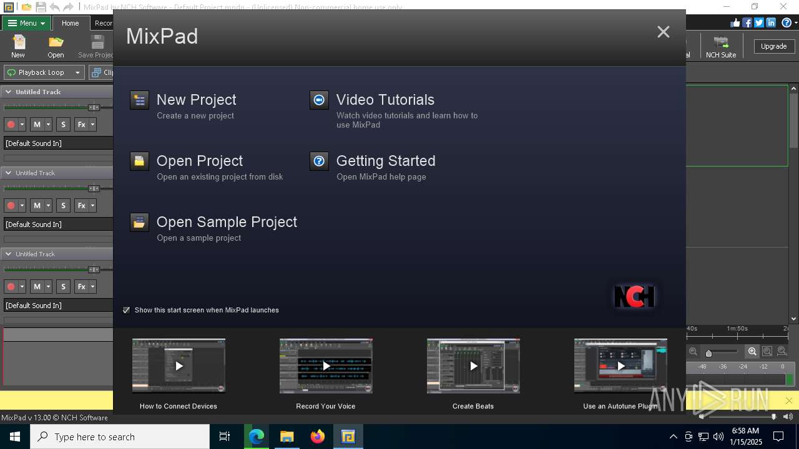Click the redo arrow in title bar
Image resolution: width=799 pixels, height=449 pixels.
pyautogui.click(x=68, y=7)
